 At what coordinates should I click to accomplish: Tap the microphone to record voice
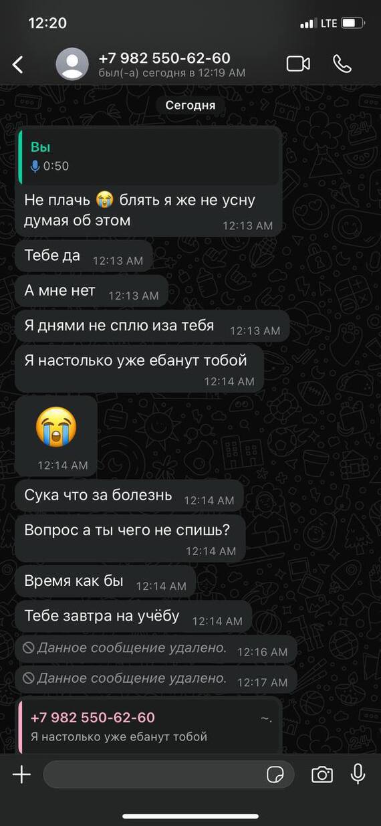(x=358, y=774)
